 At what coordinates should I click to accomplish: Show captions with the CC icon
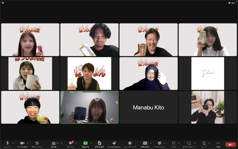tap(145, 143)
